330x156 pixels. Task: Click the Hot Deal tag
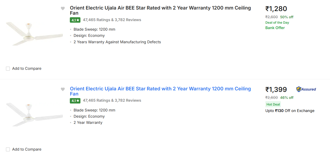pyautogui.click(x=273, y=104)
